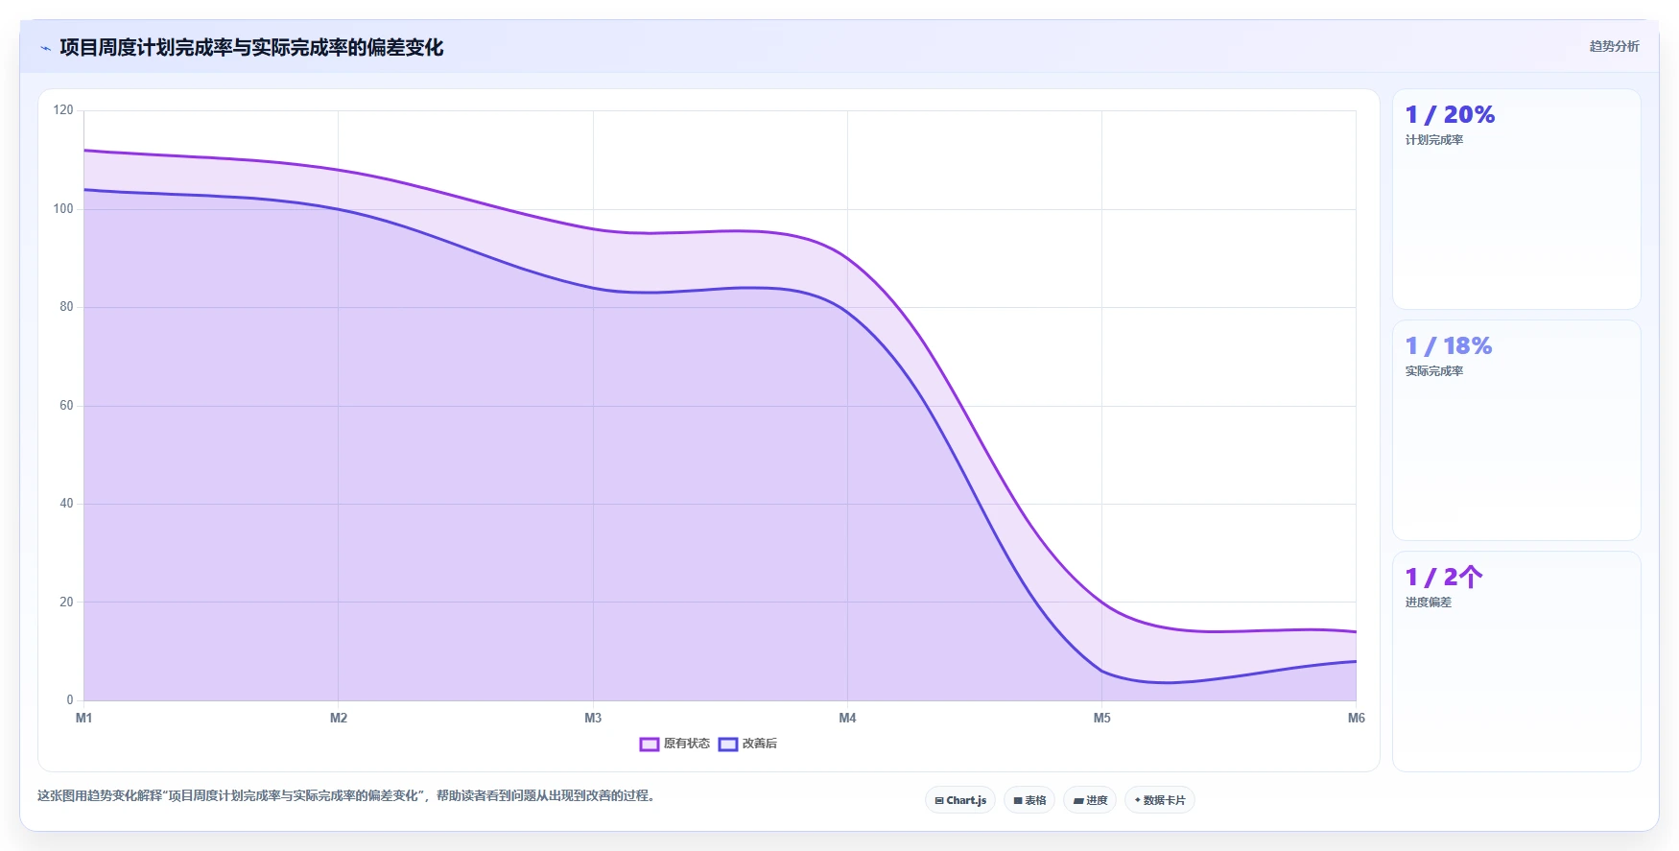Click the M6 x-axis label
Image resolution: width=1679 pixels, height=851 pixels.
(1356, 718)
